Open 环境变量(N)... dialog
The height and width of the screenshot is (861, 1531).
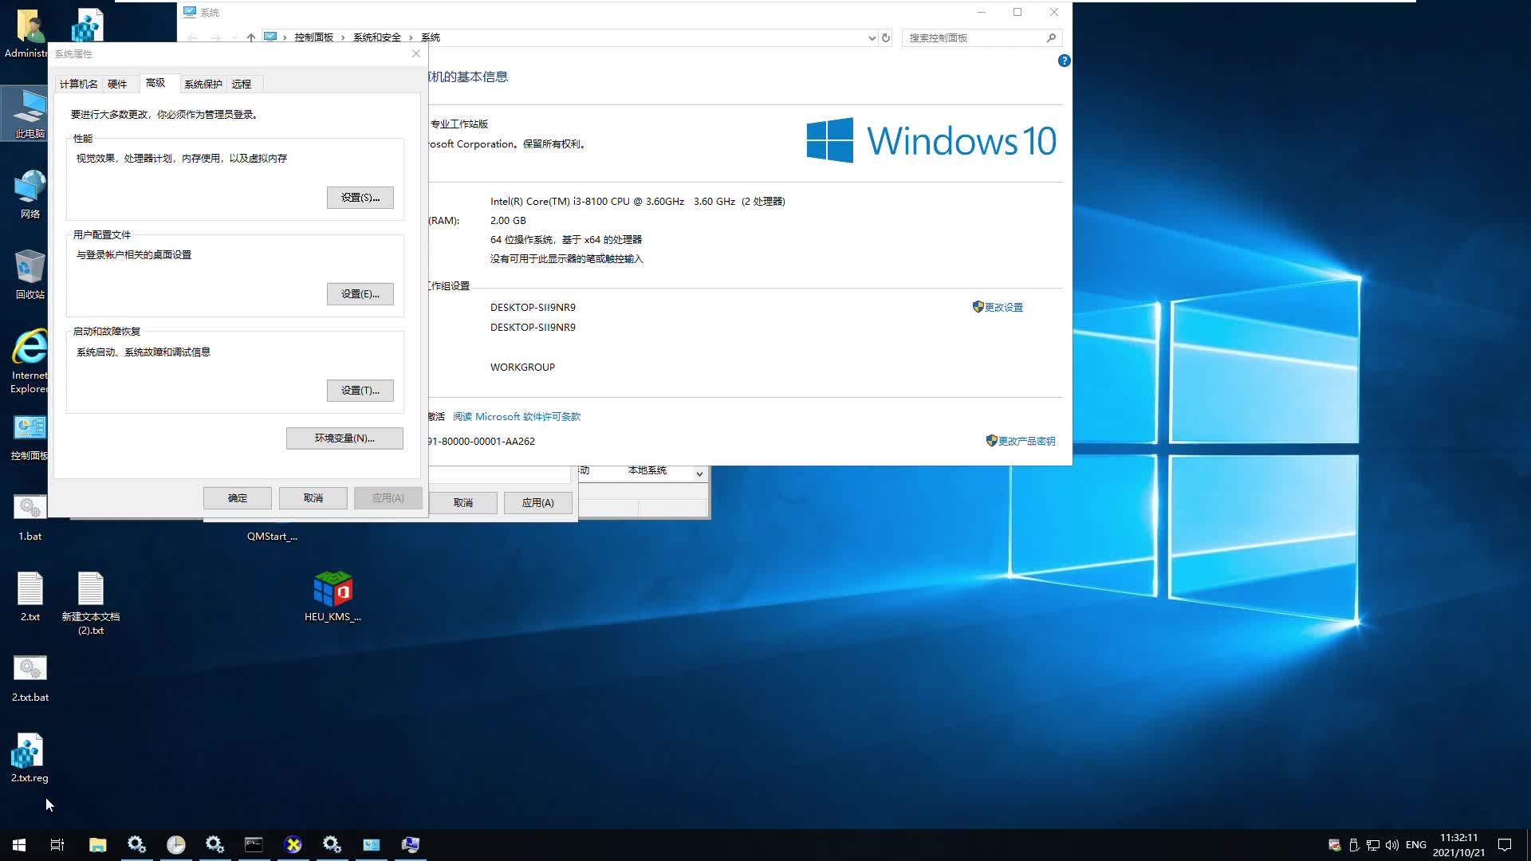pos(344,438)
